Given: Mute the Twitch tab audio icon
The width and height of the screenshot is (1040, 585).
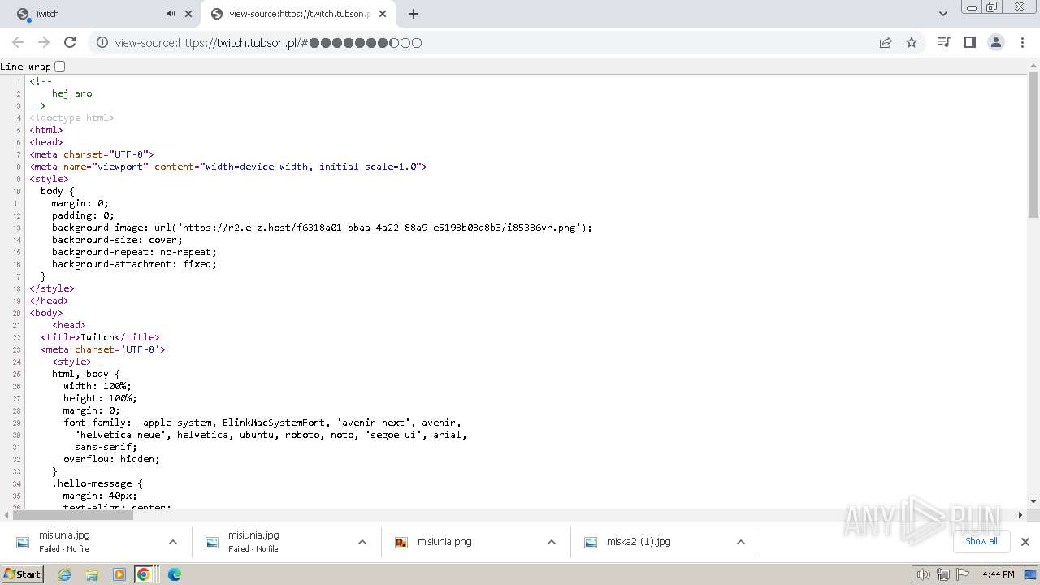Looking at the screenshot, I should point(171,14).
